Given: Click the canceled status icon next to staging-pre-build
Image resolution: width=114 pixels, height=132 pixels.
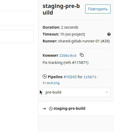Looking at the screenshot, I should pyautogui.click(x=51, y=109).
